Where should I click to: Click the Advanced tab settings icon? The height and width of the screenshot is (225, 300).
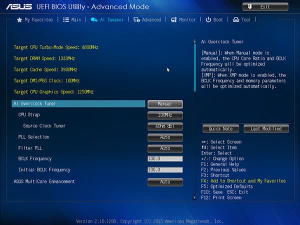click(x=136, y=19)
